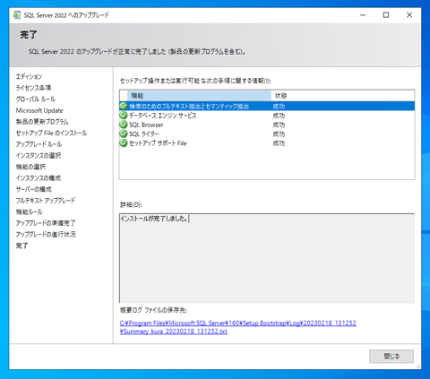The width and height of the screenshot is (430, 379).
Task: Click the 機能の選択 step
Action: pyautogui.click(x=30, y=167)
